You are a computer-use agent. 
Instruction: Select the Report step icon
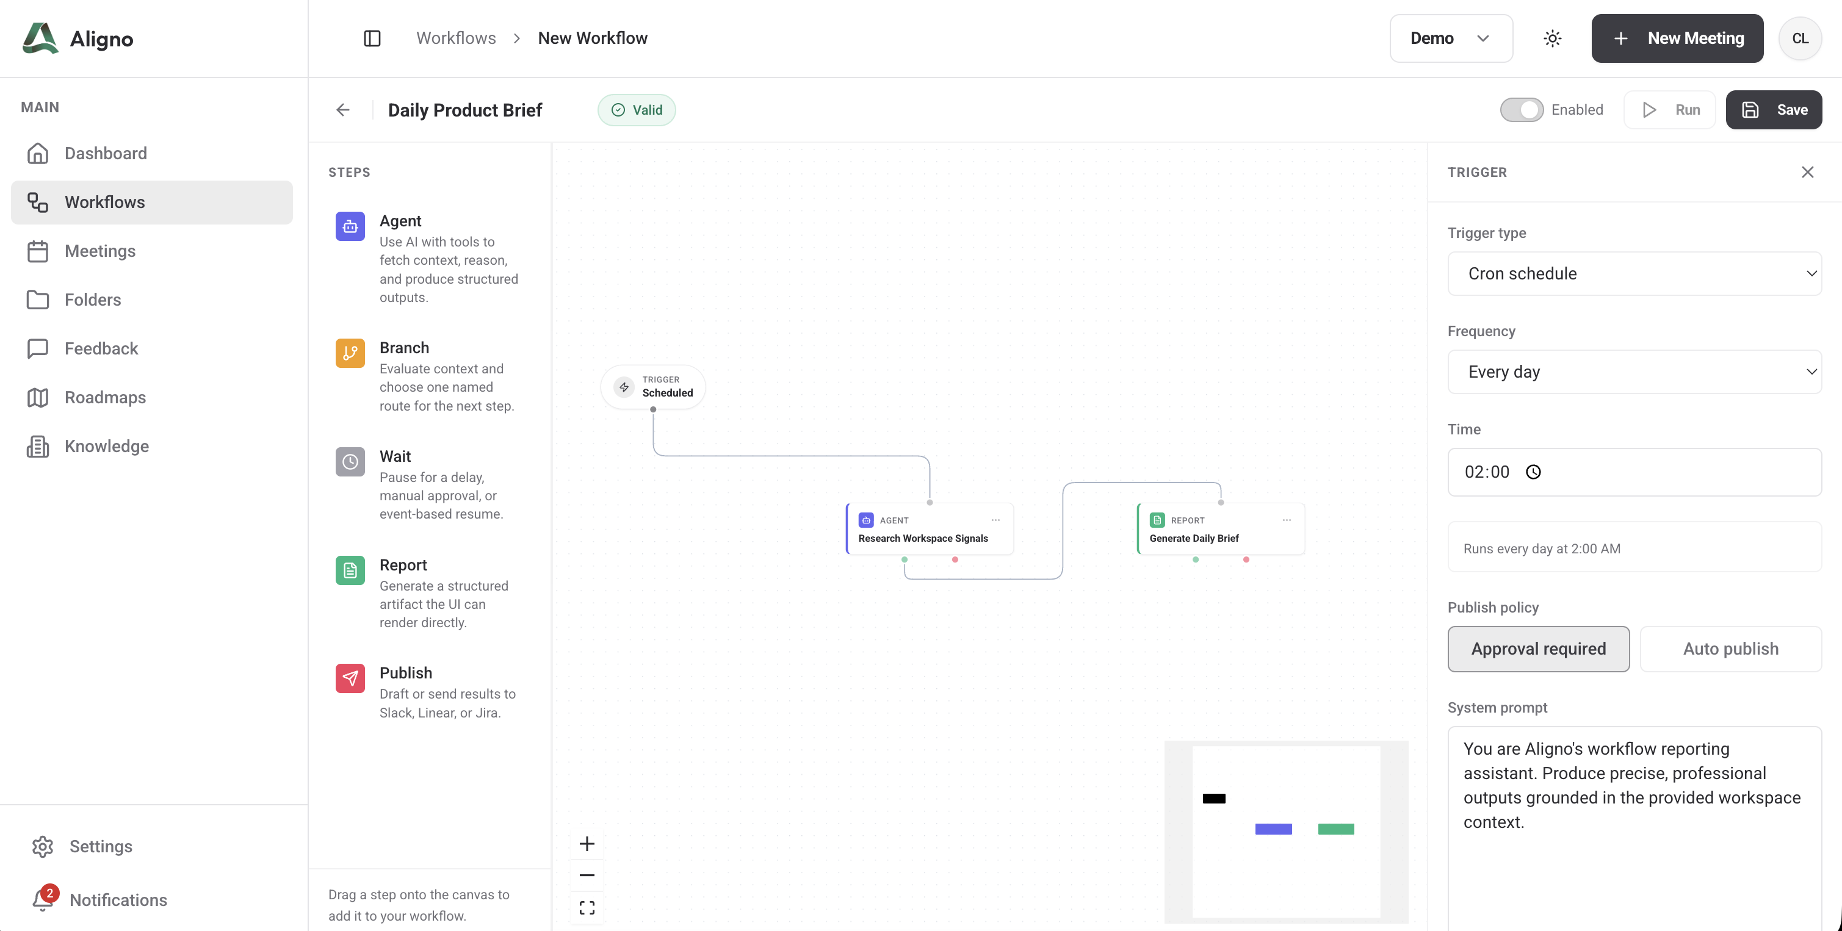click(x=350, y=570)
